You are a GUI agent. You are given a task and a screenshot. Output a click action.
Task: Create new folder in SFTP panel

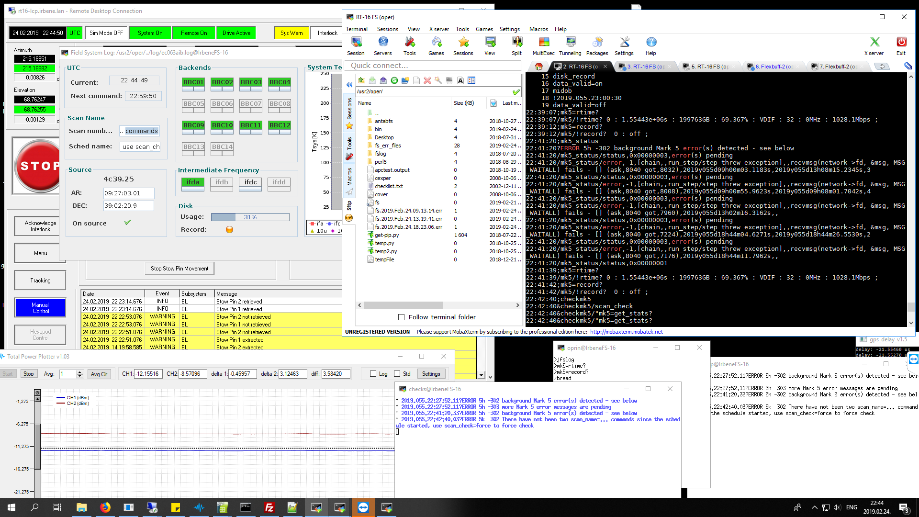pos(405,80)
